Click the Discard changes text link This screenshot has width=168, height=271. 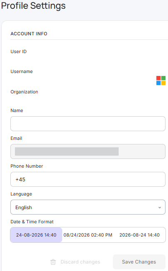point(80,262)
